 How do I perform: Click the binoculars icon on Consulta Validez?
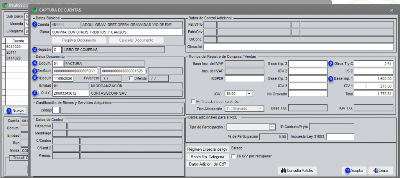(284, 170)
